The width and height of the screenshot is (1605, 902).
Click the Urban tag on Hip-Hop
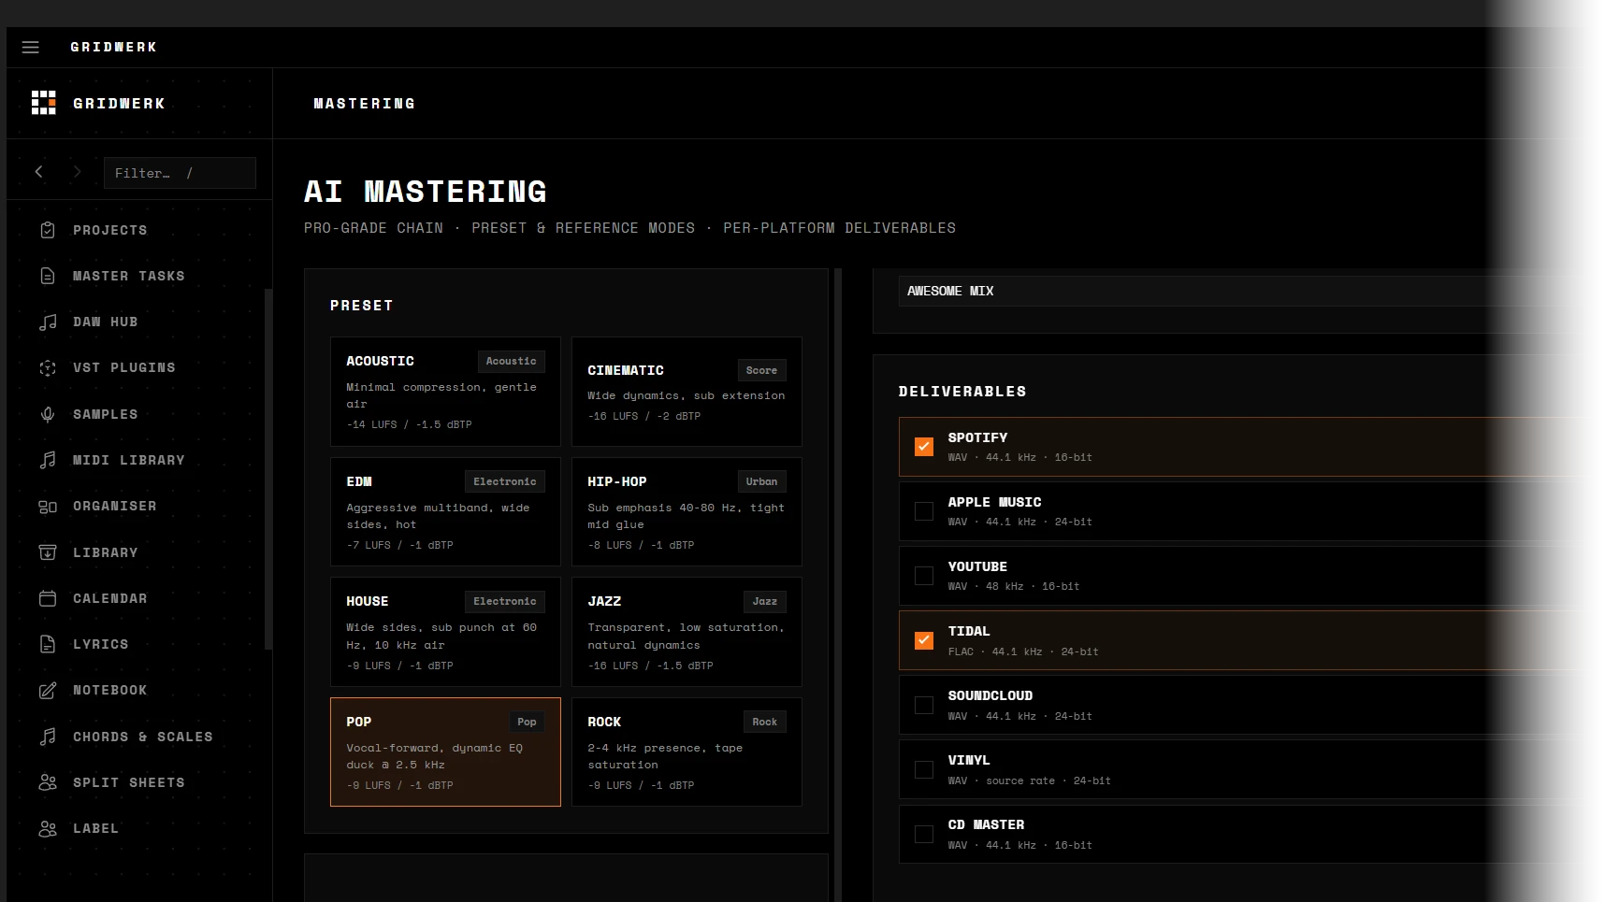761,481
